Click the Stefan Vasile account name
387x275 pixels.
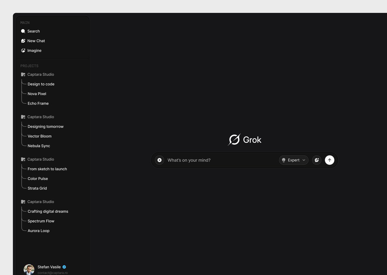pyautogui.click(x=49, y=267)
